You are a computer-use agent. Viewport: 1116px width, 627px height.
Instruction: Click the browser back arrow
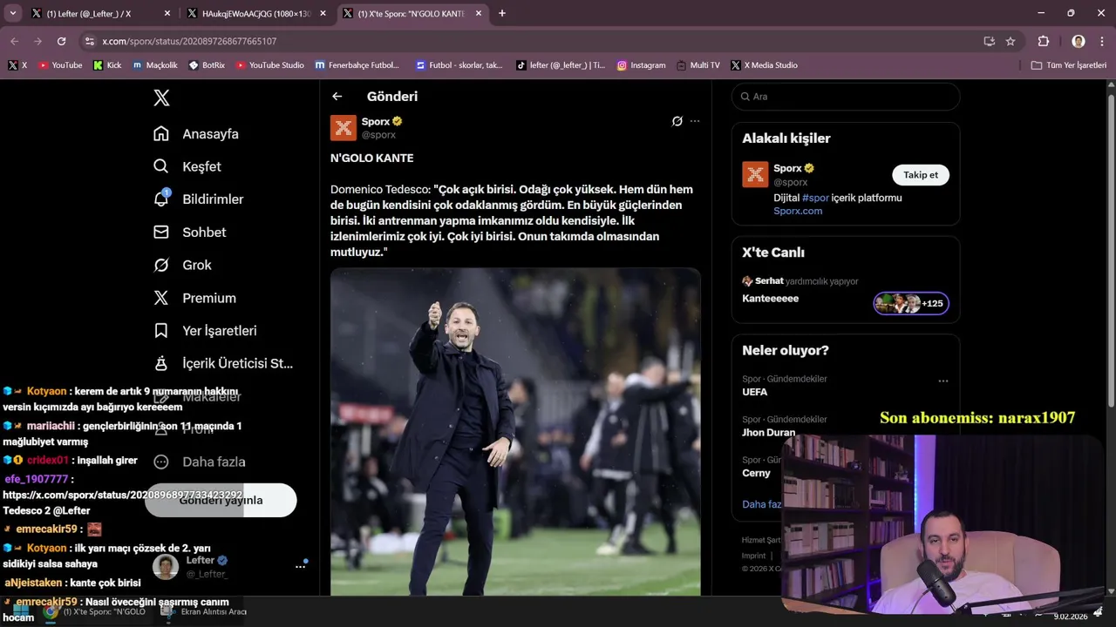tap(14, 41)
